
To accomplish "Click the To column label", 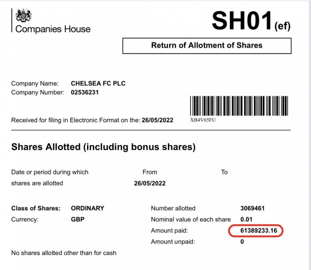I will click(224, 172).
